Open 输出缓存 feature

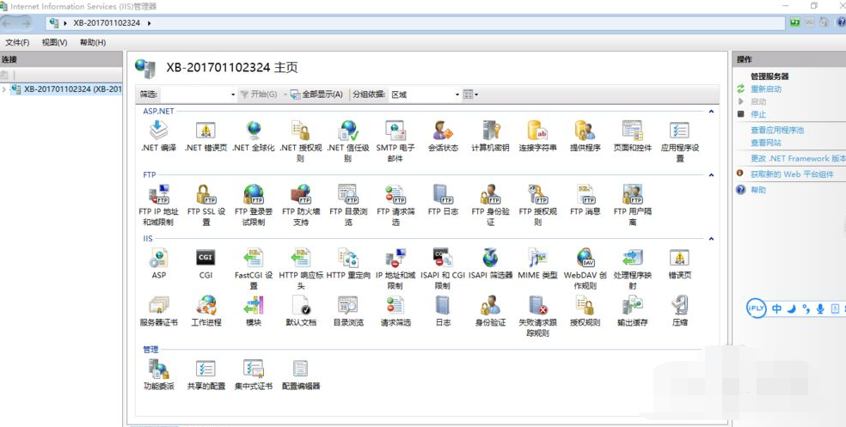tap(632, 310)
